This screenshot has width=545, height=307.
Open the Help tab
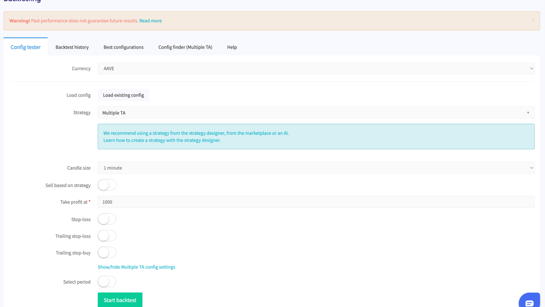point(232,47)
